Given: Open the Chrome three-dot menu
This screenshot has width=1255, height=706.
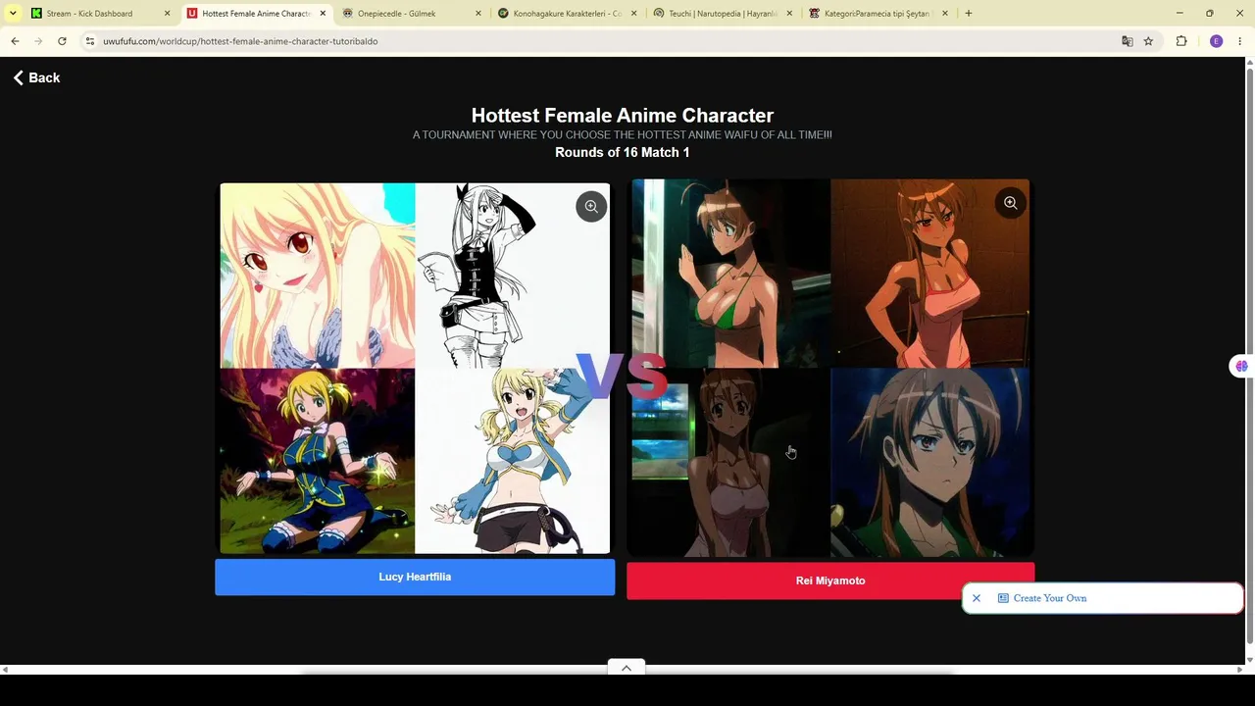Looking at the screenshot, I should 1240,41.
